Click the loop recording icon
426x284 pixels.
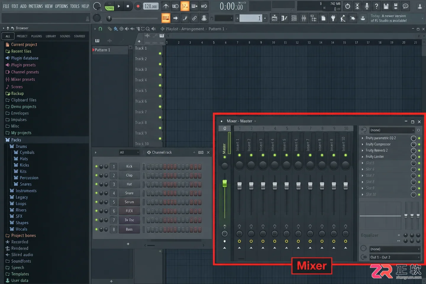(x=204, y=6)
